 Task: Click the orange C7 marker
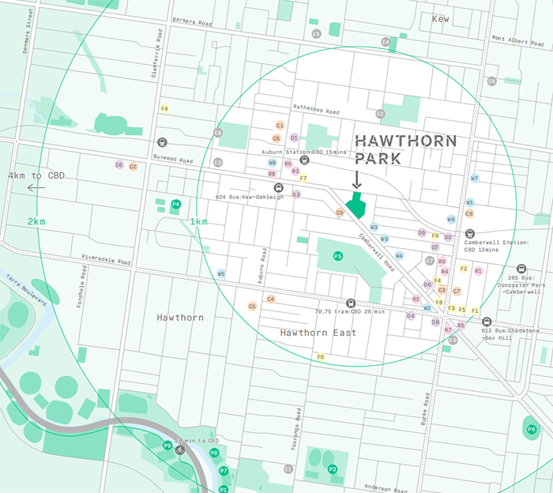(x=457, y=291)
